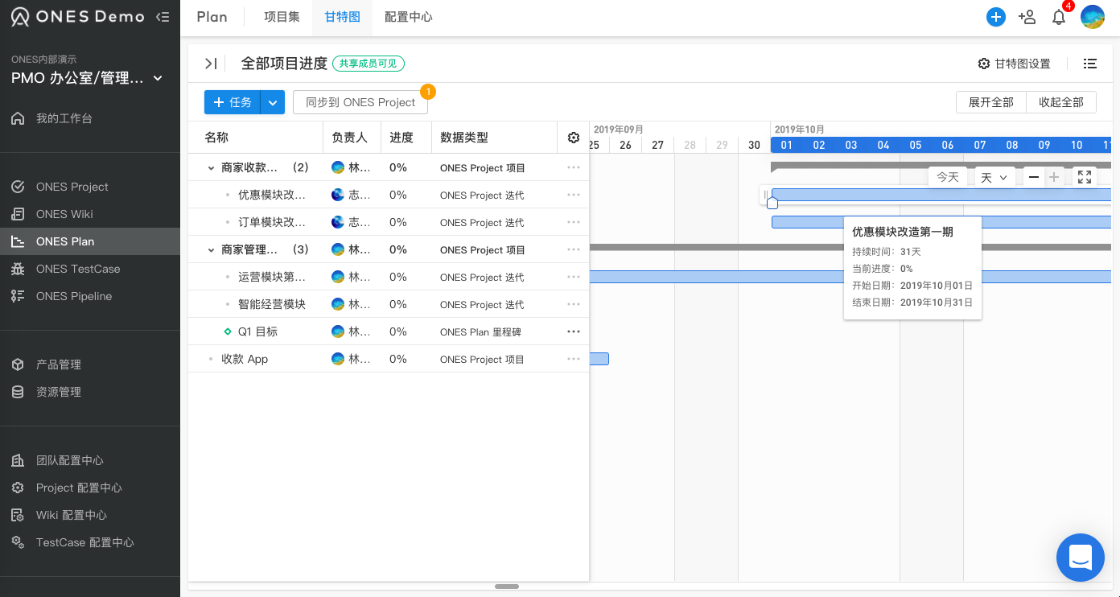
Task: Click the 数据类型 column header
Action: tap(464, 138)
